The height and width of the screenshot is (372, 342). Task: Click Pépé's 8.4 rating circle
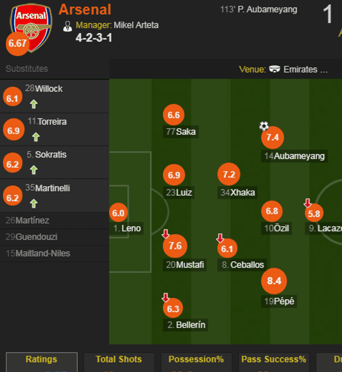click(274, 281)
